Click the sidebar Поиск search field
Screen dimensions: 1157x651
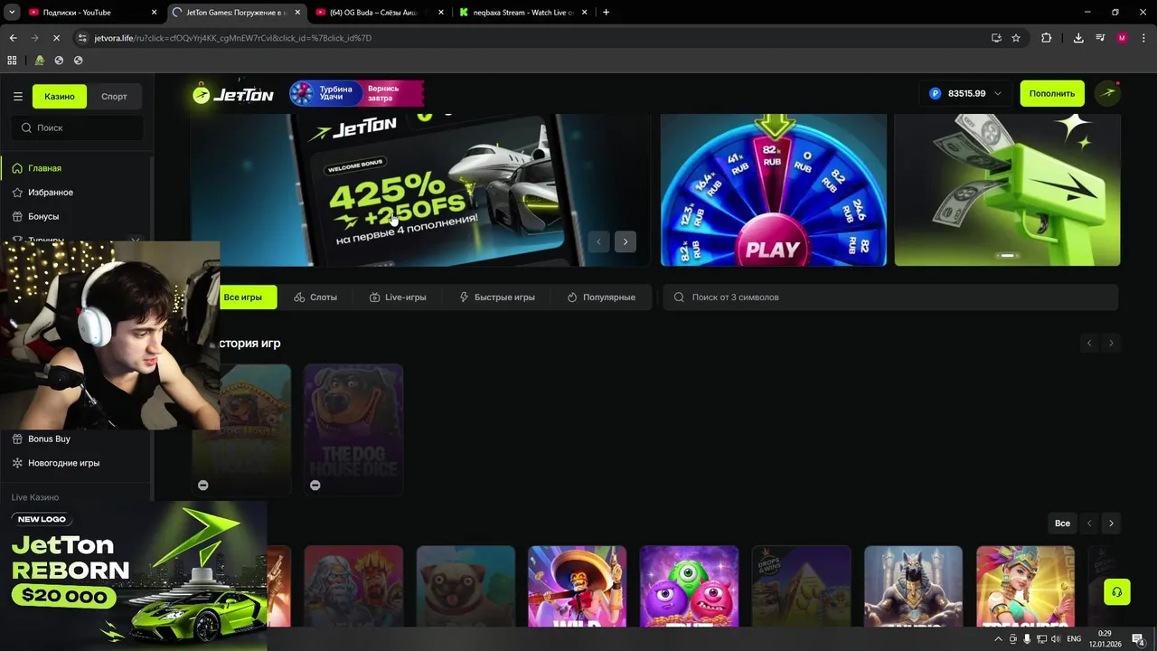[77, 127]
